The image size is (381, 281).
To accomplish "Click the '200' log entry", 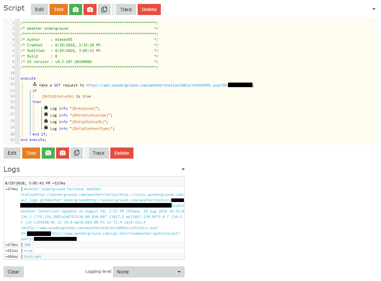I will point(27,245).
